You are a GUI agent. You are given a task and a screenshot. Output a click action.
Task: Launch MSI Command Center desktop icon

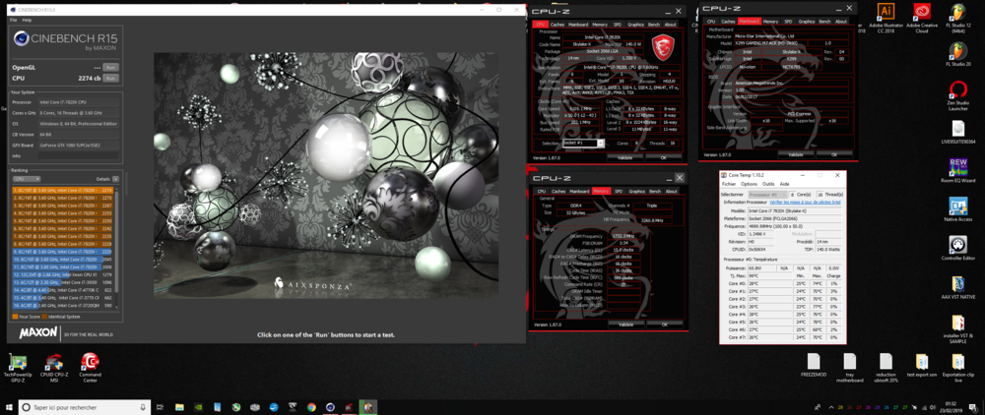click(x=90, y=365)
